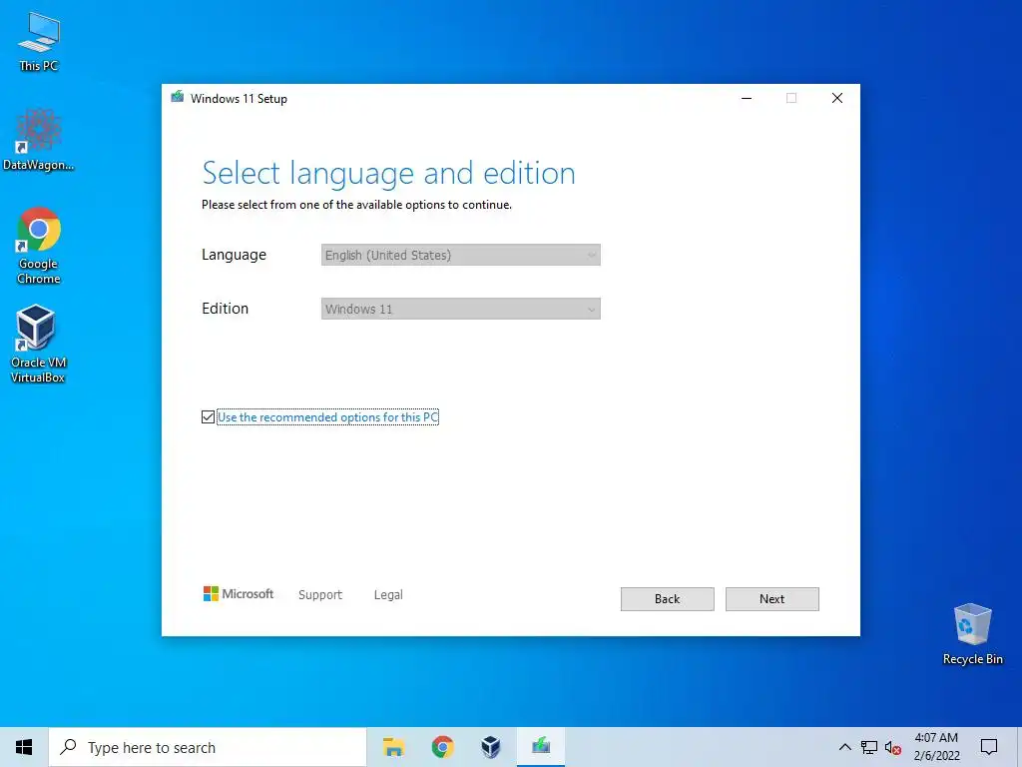Show hidden system tray icons

coord(844,747)
